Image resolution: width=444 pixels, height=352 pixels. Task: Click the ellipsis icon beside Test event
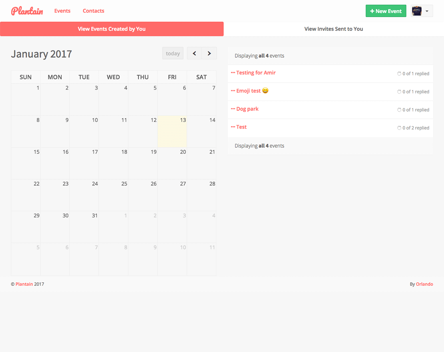233,127
